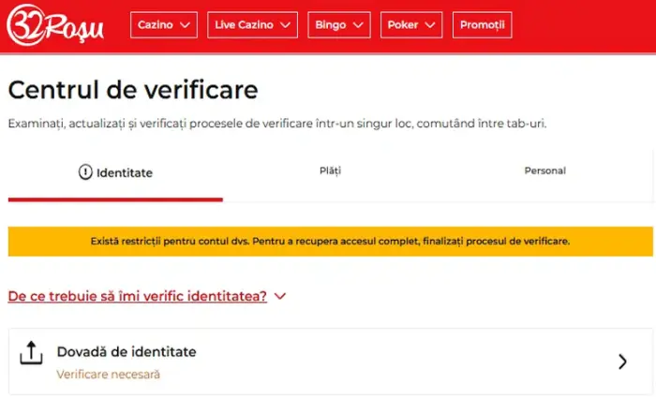This screenshot has height=413, width=656.
Task: Open the Cazino dropdown menu
Action: [164, 25]
